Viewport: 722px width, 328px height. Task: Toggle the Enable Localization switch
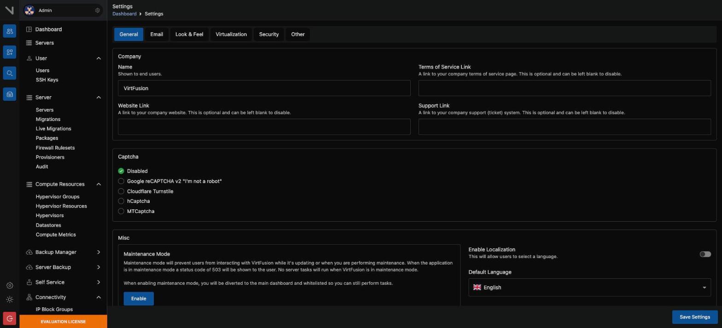[705, 254]
